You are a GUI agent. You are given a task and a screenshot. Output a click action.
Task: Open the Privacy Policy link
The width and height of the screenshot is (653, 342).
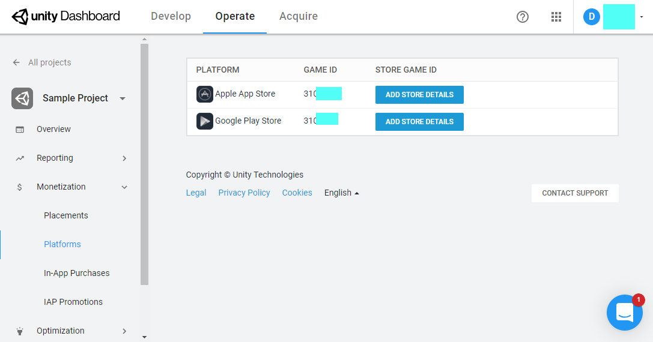coord(244,193)
